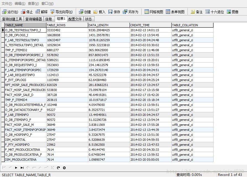Switch to Grid View (网格视图)
The height and width of the screenshot is (177, 247).
coord(154,12)
